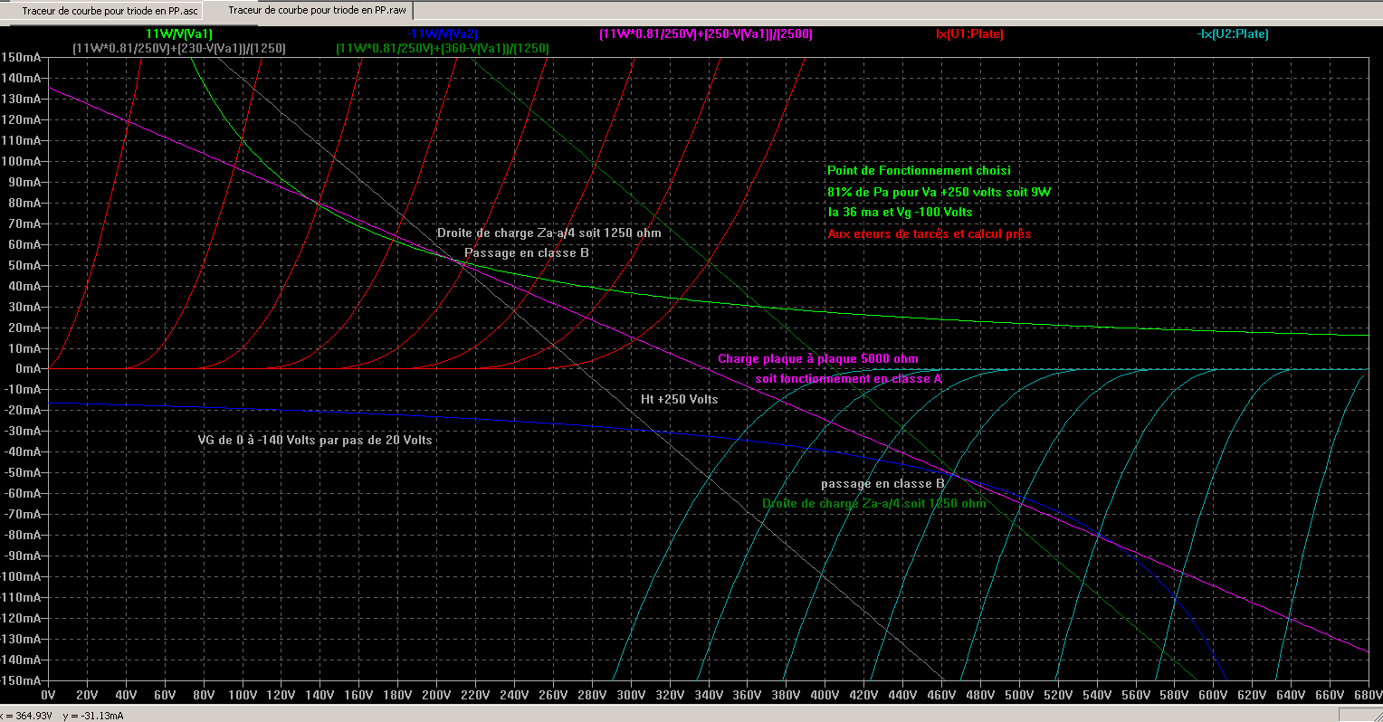The height and width of the screenshot is (722, 1383).
Task: Click the 260V horizontal axis label
Action: [553, 695]
